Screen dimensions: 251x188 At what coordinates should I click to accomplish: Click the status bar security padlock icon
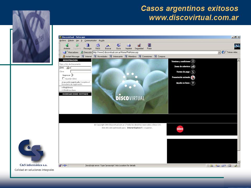[x=60, y=166]
